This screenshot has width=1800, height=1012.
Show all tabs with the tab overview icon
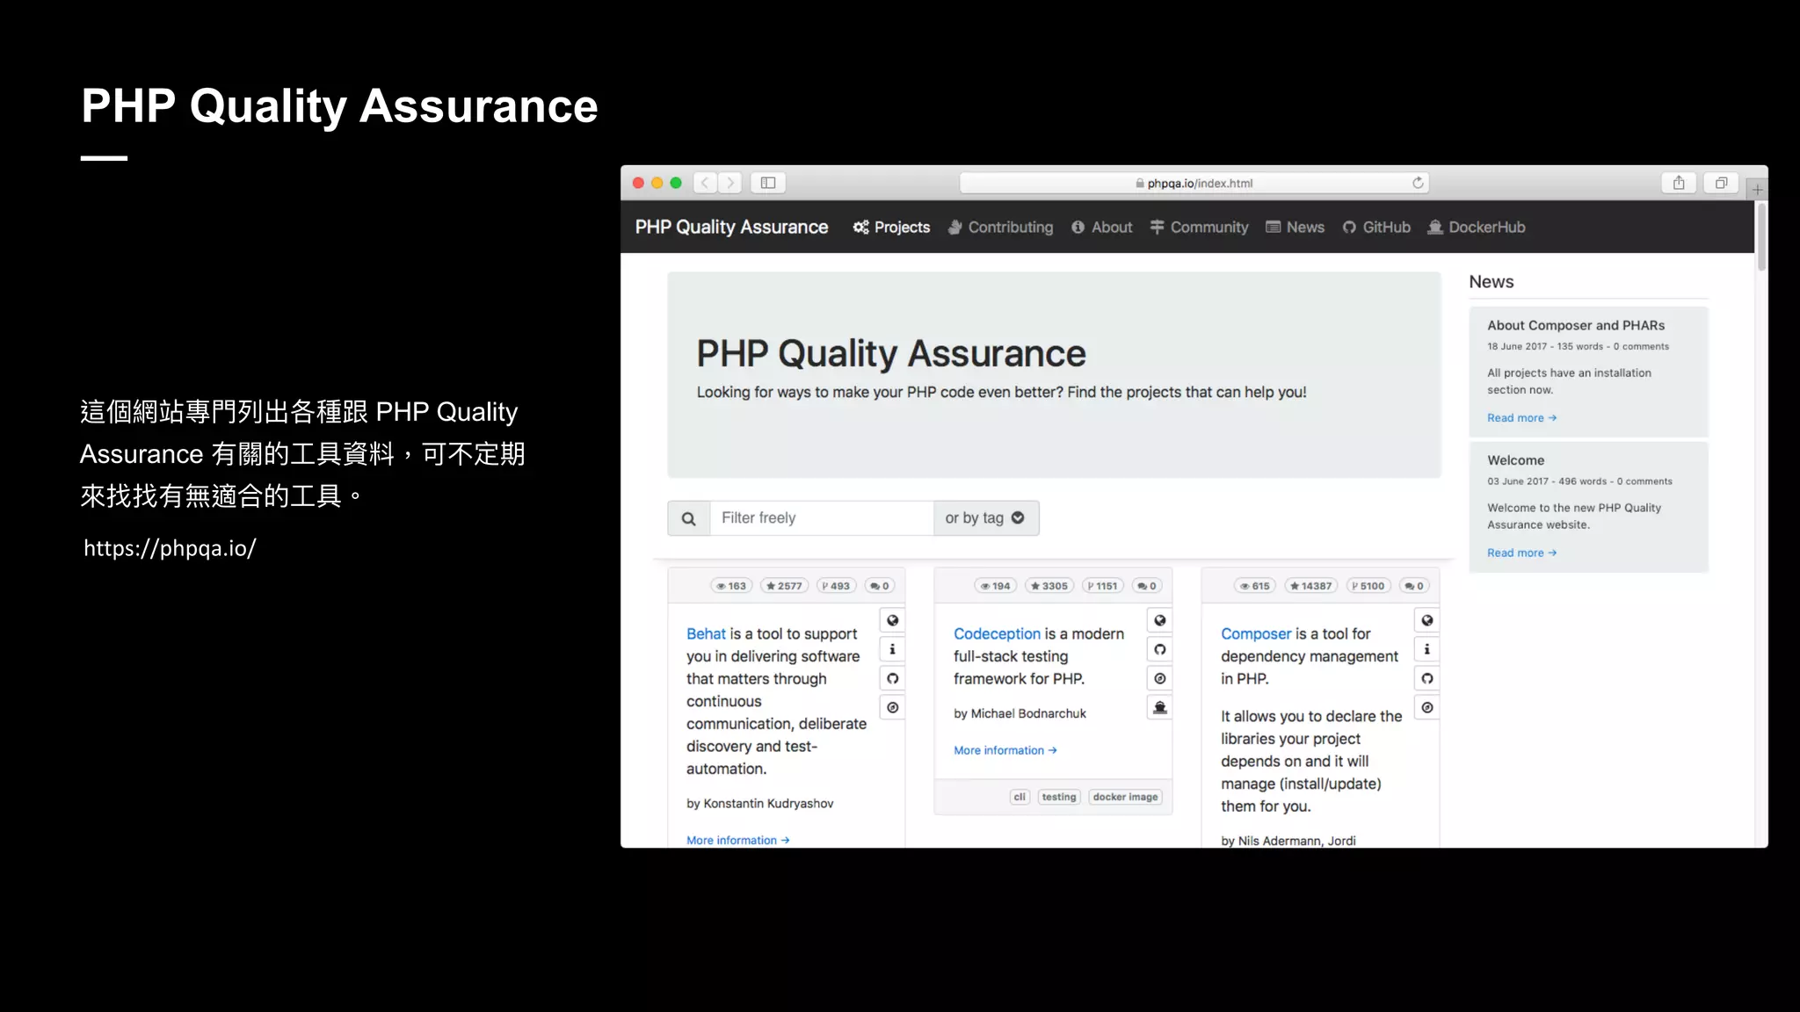1721,183
